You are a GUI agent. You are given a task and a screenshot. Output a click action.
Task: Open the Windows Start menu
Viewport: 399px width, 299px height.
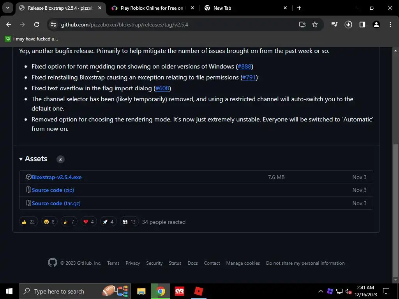9,291
